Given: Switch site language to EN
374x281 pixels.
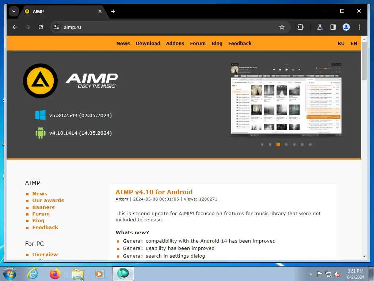Looking at the screenshot, I should (x=354, y=44).
